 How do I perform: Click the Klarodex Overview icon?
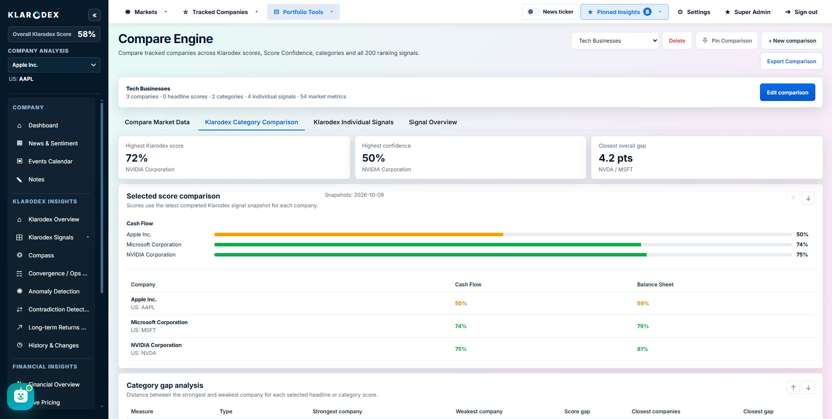(x=19, y=219)
